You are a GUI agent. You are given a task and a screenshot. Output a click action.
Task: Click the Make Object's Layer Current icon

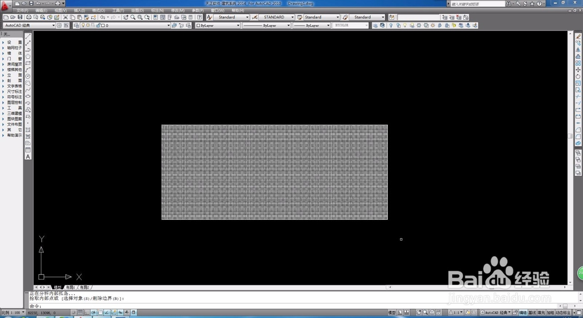(x=174, y=25)
